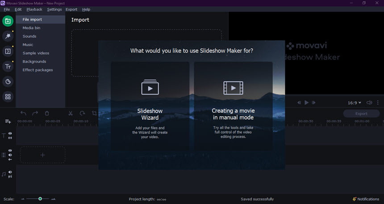The image size is (384, 204).
Task: Open the File import tab icon
Action: (8, 21)
